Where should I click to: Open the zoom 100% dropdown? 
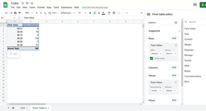[28, 13]
